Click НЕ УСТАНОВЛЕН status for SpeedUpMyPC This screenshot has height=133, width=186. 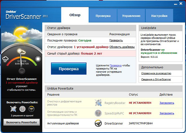coord(140,113)
